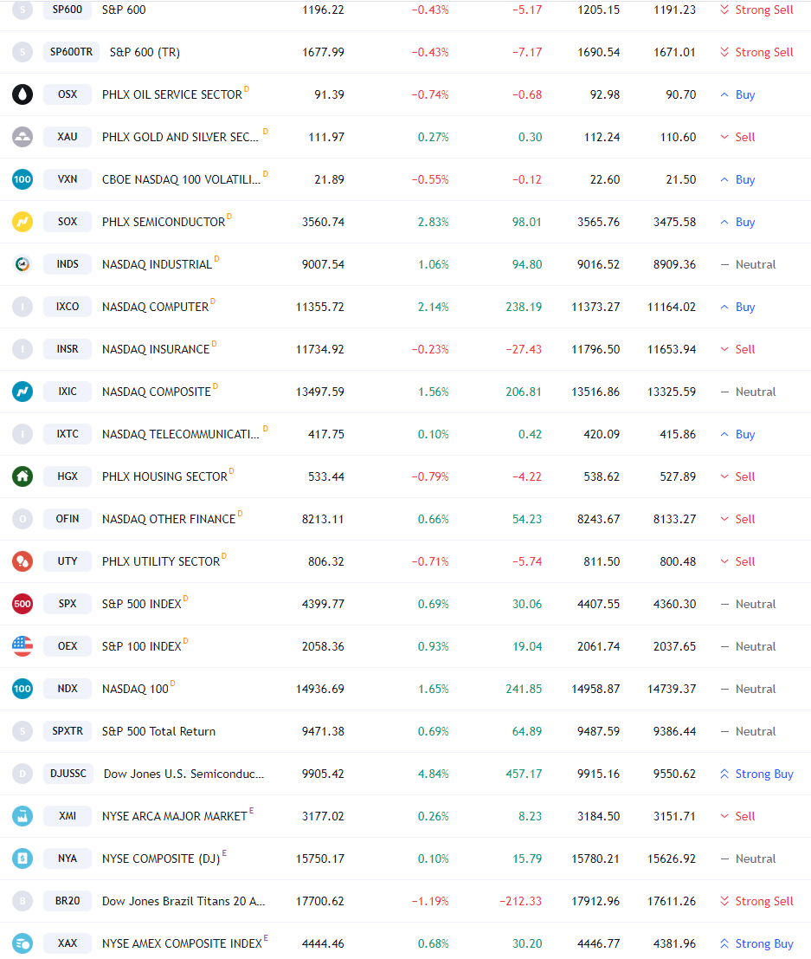
Task: Open NASDAQ COMPOSITE index link
Action: [157, 392]
